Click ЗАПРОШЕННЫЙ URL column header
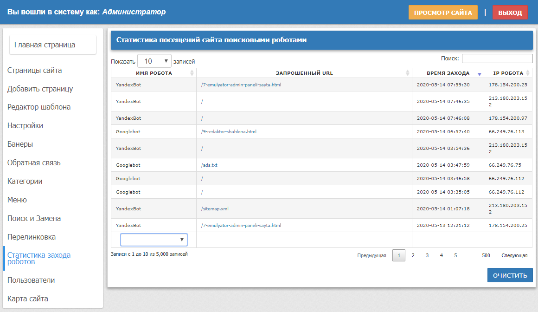Image resolution: width=538 pixels, height=312 pixels. point(304,73)
